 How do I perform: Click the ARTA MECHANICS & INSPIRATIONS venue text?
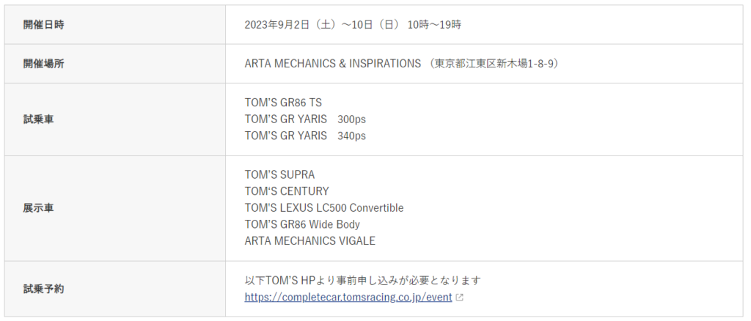[332, 64]
